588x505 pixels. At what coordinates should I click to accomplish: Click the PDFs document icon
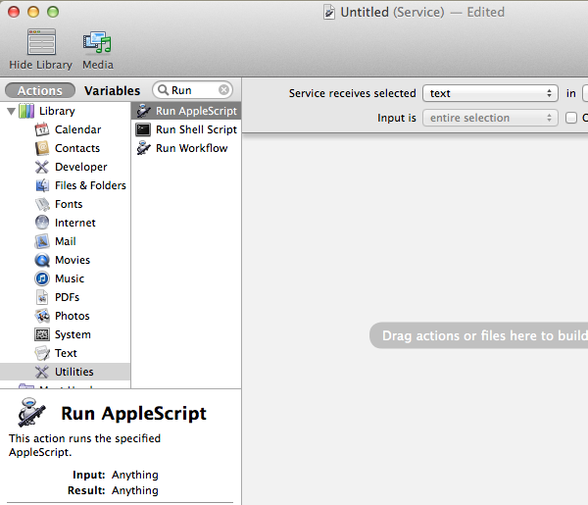(42, 297)
